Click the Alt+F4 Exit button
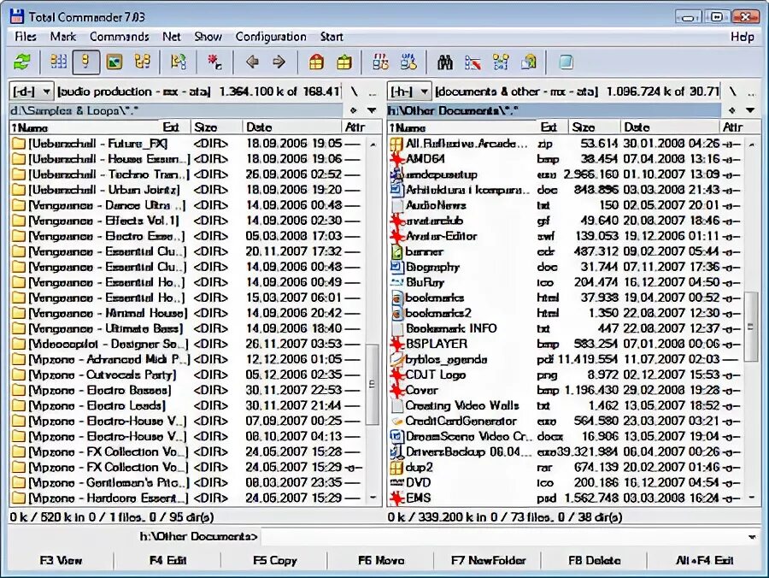769x578 pixels. (704, 560)
